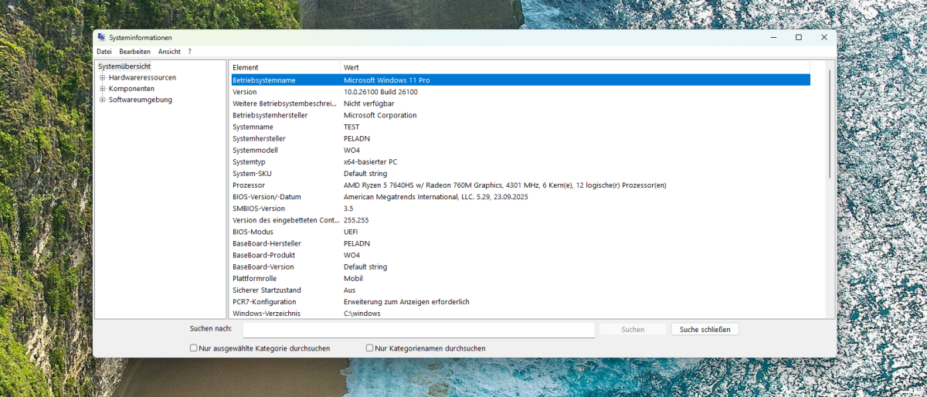Enable Nur Kategorienamen durchsuchen checkbox
This screenshot has width=927, height=397.
click(x=369, y=348)
